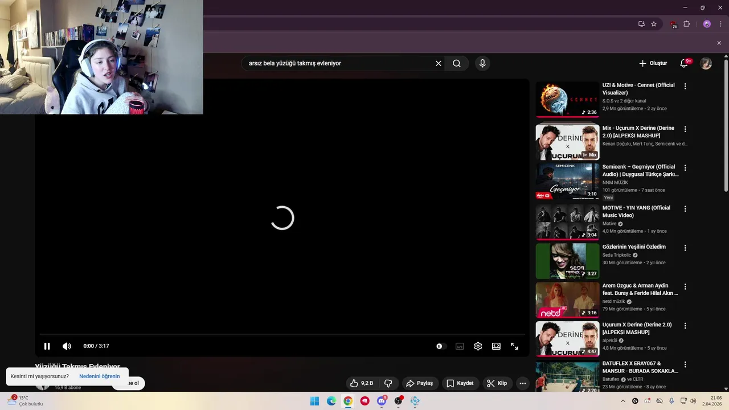Open options menu for MOTIVE - YIN YANG

coord(685,209)
